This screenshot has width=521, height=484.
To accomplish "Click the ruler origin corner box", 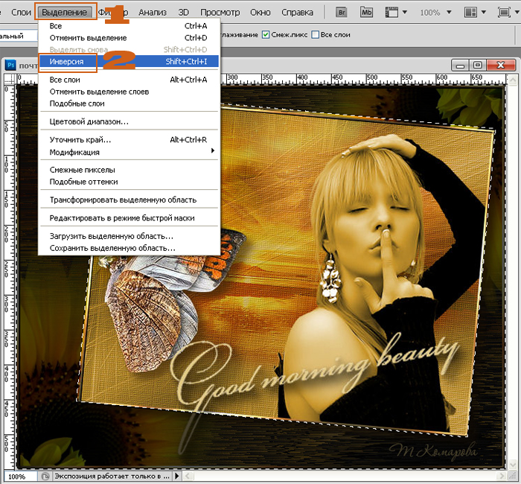I will [10, 80].
